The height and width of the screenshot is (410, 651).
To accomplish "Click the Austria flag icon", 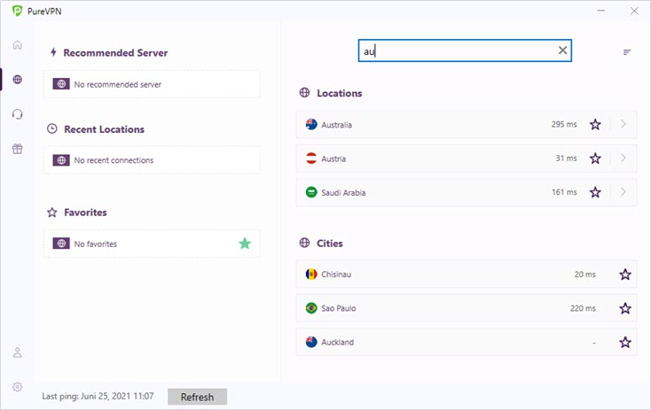I will tap(311, 159).
